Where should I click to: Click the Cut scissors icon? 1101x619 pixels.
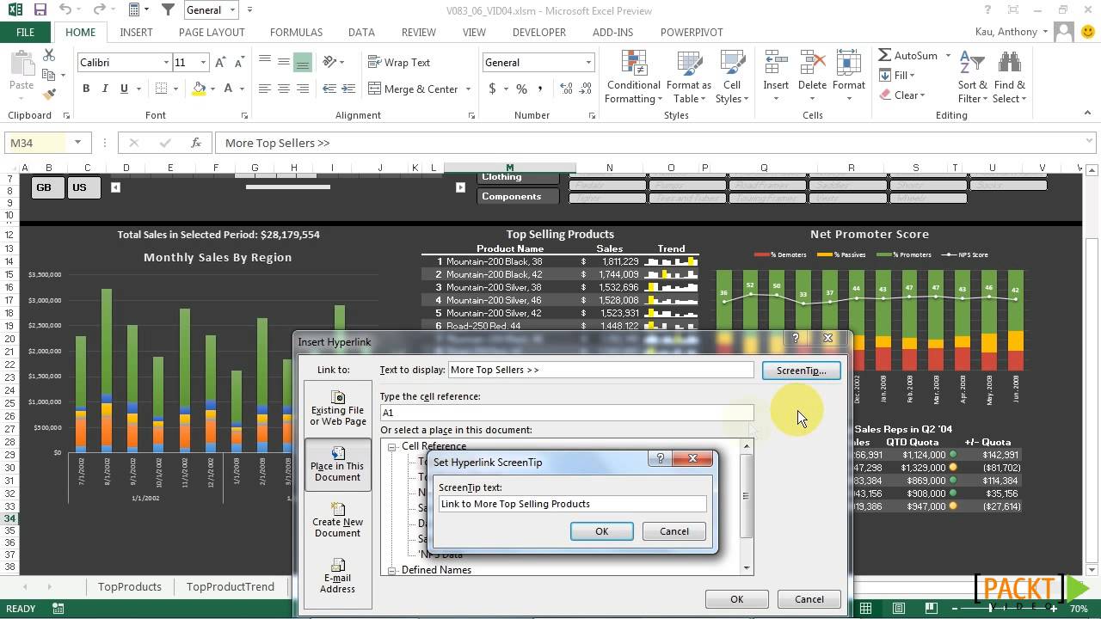tap(49, 55)
